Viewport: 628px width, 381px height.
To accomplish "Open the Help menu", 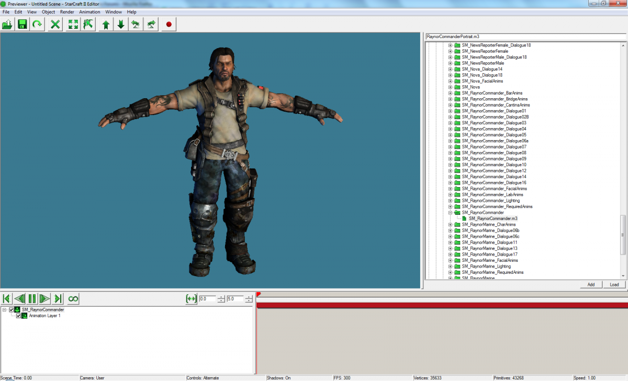I will 131,11.
